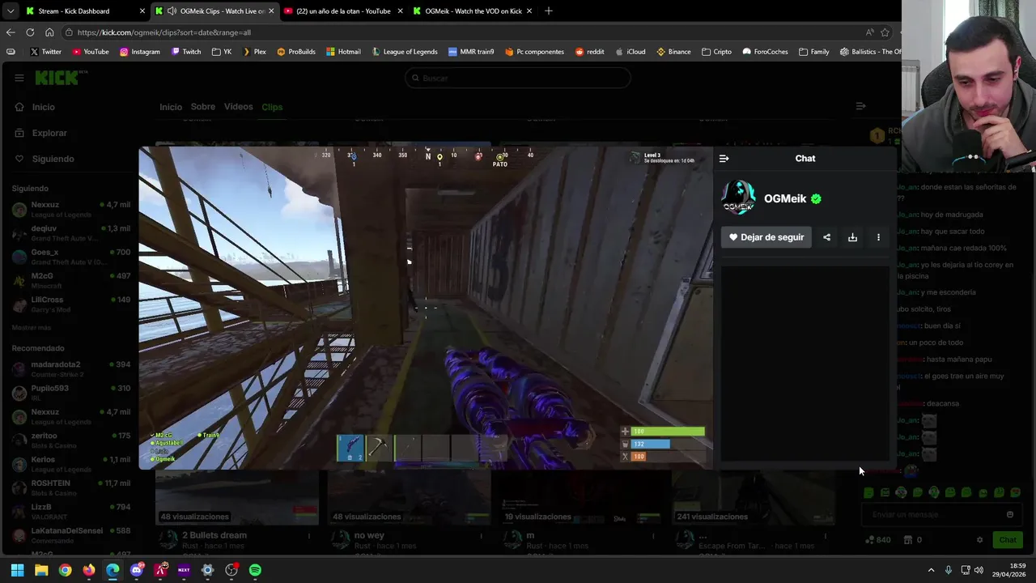
Task: Open the Twitch bookmark
Action: [186, 51]
